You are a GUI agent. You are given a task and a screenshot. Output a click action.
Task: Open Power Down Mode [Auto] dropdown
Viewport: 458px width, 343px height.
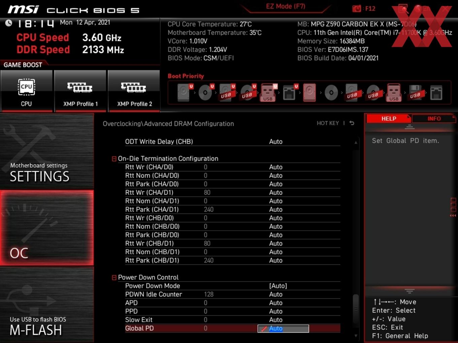pyautogui.click(x=278, y=286)
